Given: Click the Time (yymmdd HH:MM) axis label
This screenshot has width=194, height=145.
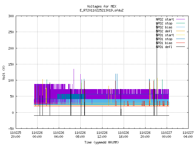Looking at the screenshot, I should tap(102, 142).
